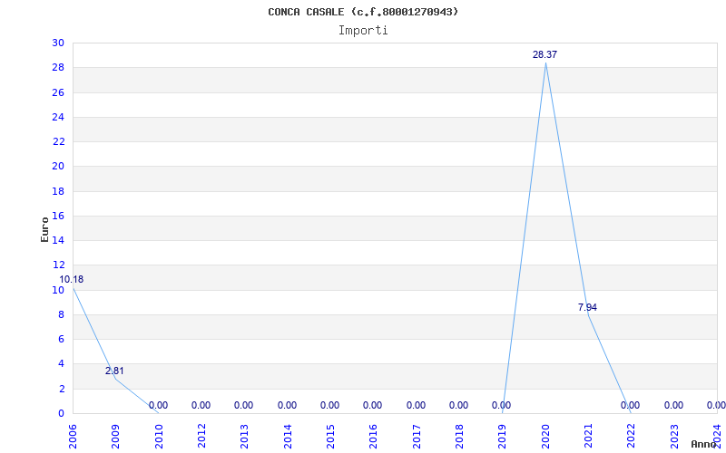Screen dimensions: 726x453
Task: Select the 0.00 label above 2023
Action: [673, 405]
